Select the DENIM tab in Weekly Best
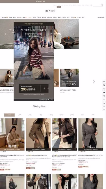 [83, 115]
